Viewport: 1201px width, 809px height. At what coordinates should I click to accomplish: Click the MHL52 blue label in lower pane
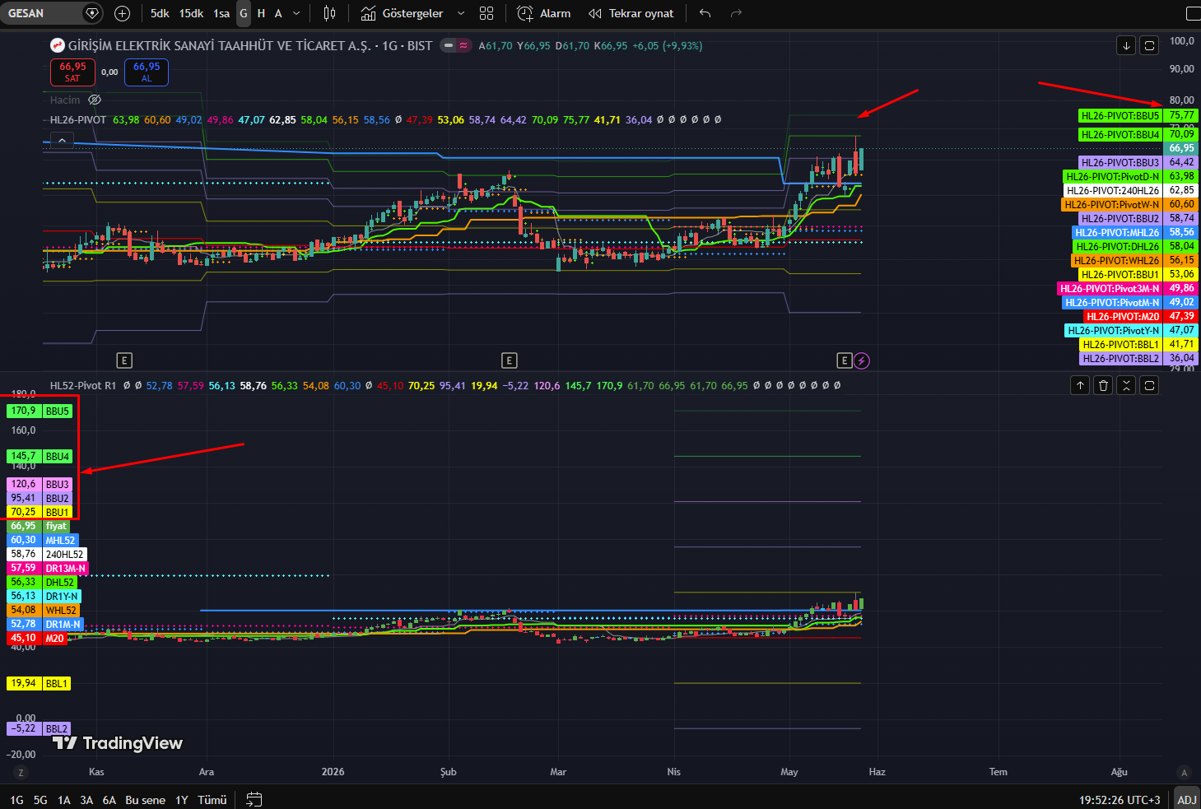60,541
